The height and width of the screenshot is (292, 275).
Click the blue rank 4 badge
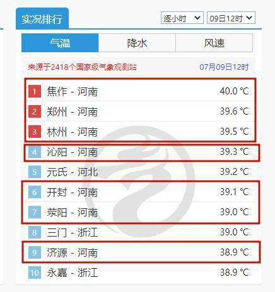[x=35, y=152]
